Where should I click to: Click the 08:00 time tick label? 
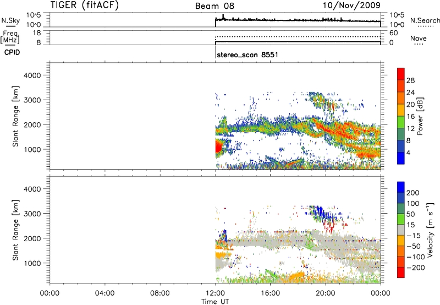pos(160,293)
